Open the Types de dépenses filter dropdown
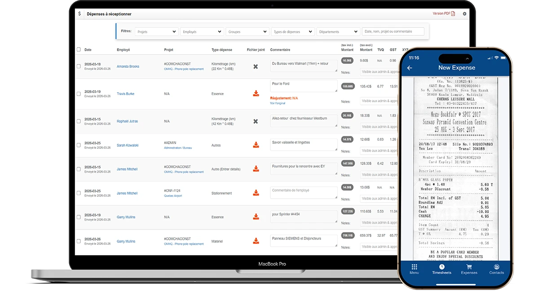Screen dimensions: 539x291 pos(292,32)
